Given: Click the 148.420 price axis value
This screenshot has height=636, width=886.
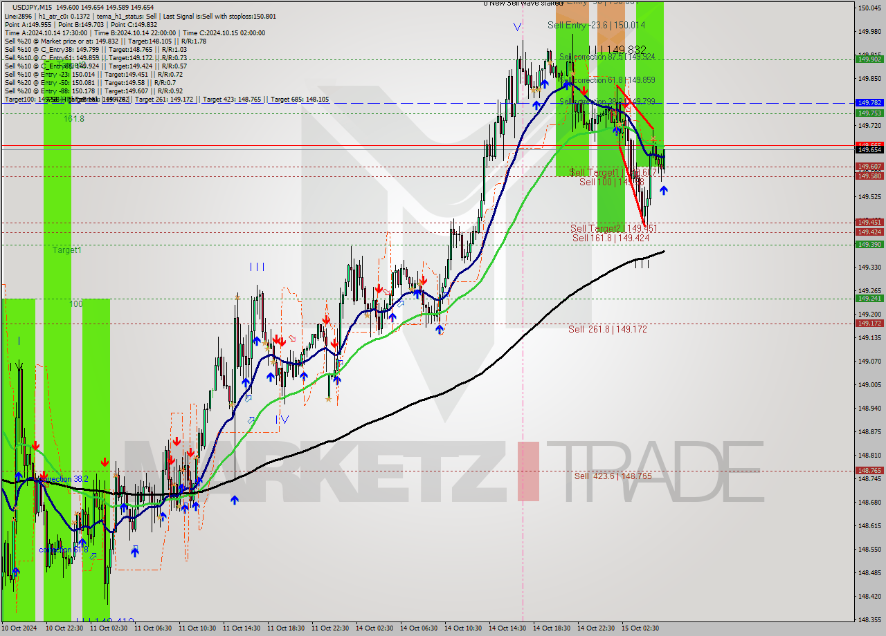Looking at the screenshot, I should (869, 596).
